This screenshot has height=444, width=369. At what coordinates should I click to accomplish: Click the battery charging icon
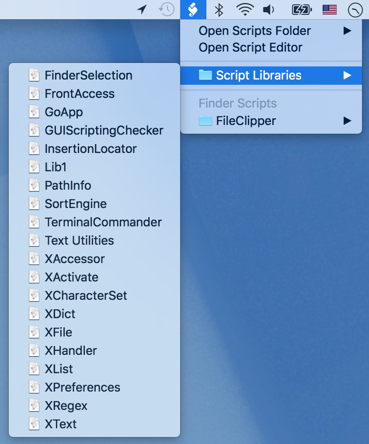(302, 9)
